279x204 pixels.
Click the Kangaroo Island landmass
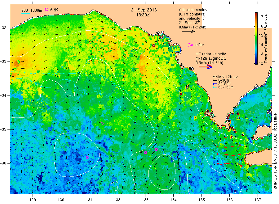click(x=259, y=157)
